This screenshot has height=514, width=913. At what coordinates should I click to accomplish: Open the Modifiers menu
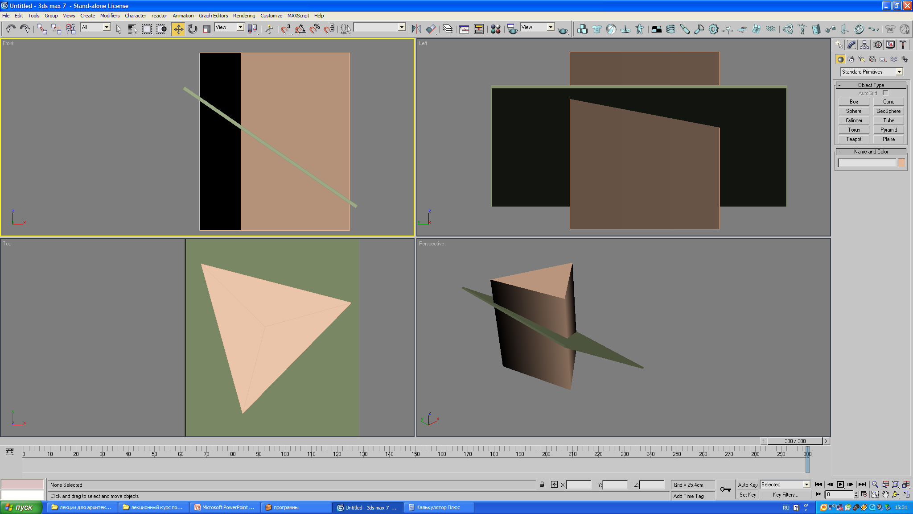pyautogui.click(x=110, y=16)
